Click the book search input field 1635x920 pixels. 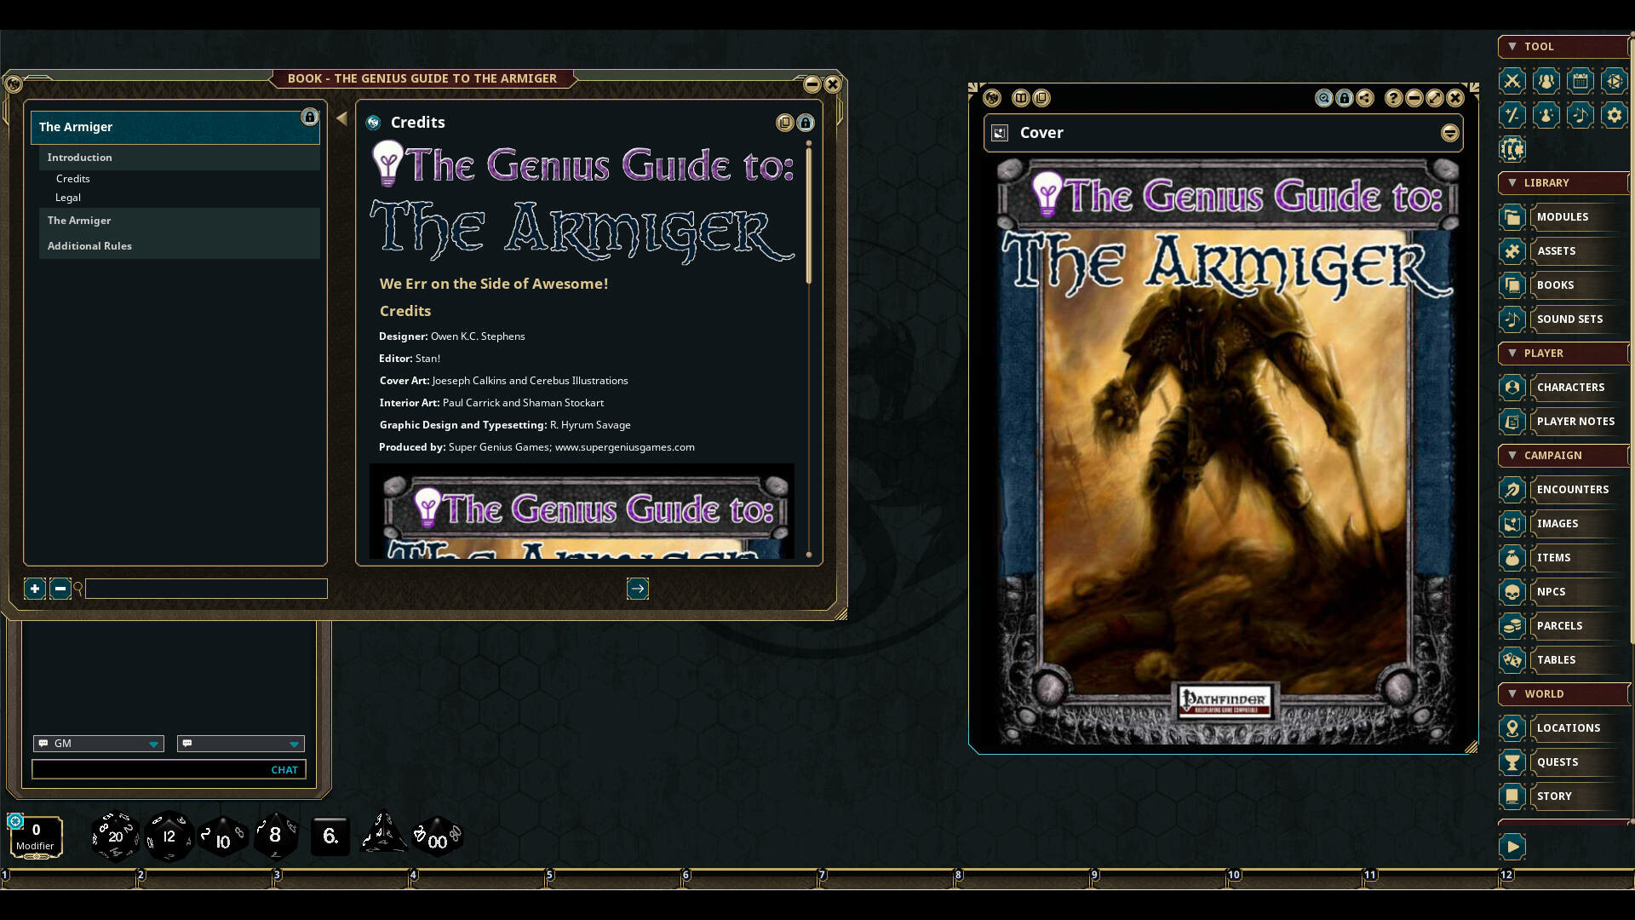[x=204, y=589]
